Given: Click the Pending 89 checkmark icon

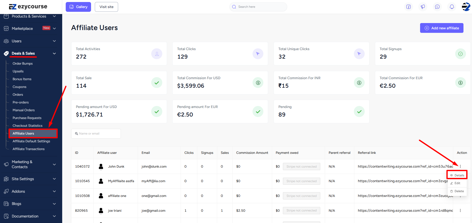Looking at the screenshot, I should click(x=359, y=112).
